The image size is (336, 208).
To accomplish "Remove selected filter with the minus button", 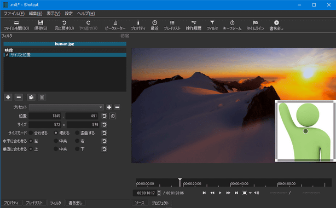I will click(19, 97).
